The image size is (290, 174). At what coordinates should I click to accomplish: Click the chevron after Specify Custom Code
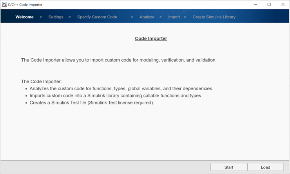tap(132, 17)
